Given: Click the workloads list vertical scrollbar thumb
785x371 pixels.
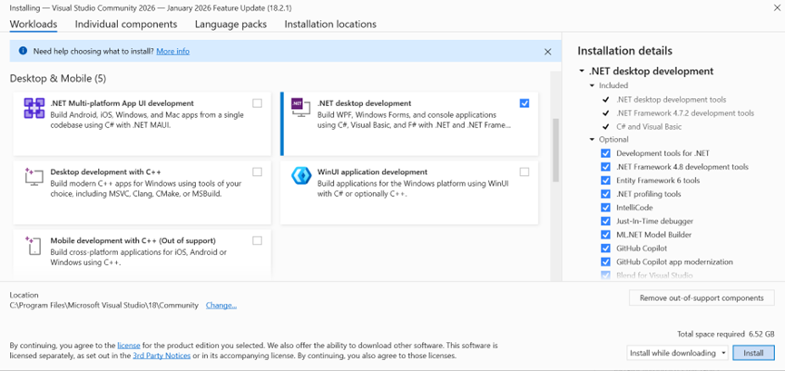Looking at the screenshot, I should [555, 151].
